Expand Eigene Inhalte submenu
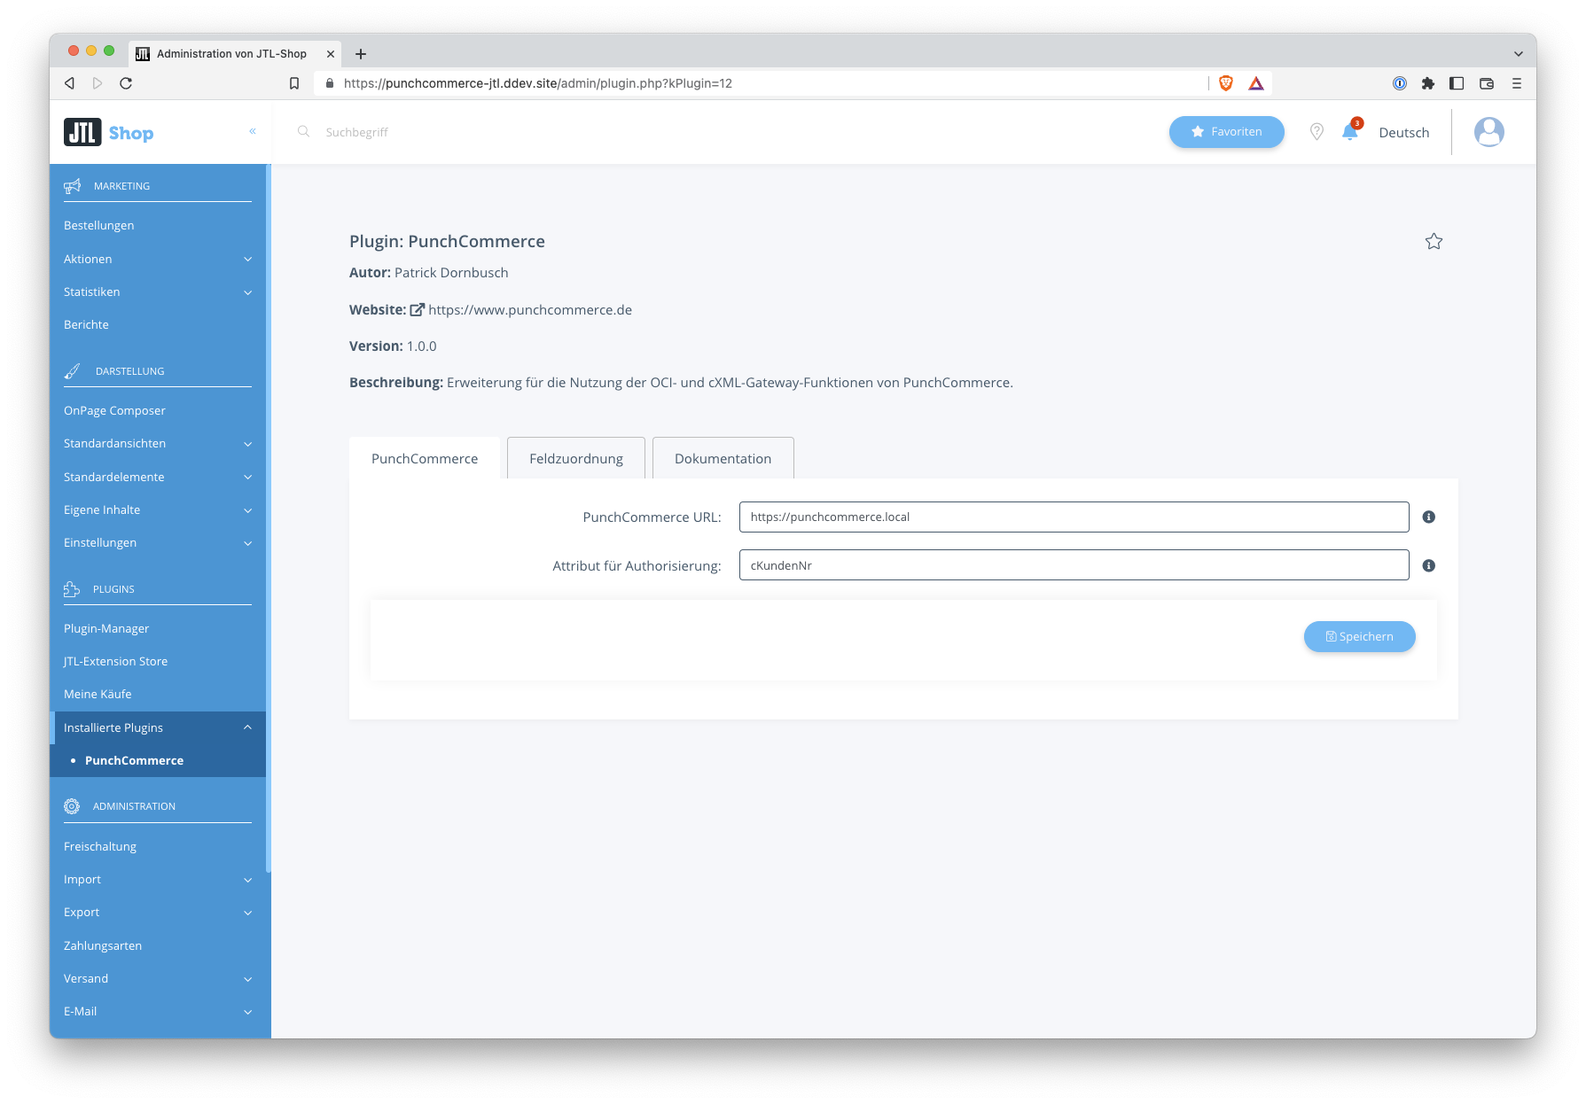This screenshot has width=1586, height=1104. [x=158, y=509]
